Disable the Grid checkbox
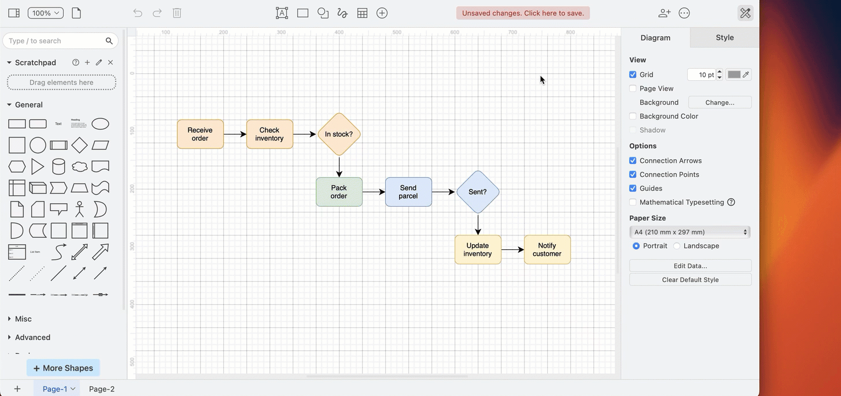 point(633,74)
